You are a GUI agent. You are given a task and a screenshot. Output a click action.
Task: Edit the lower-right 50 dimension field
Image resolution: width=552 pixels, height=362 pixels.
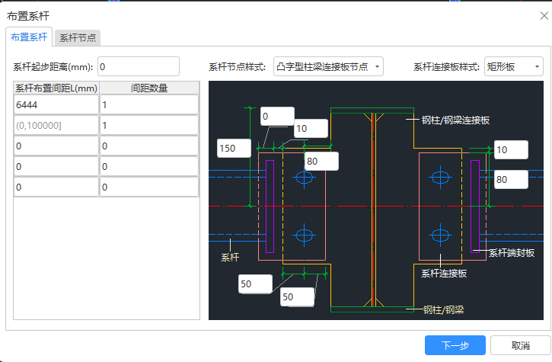297,297
